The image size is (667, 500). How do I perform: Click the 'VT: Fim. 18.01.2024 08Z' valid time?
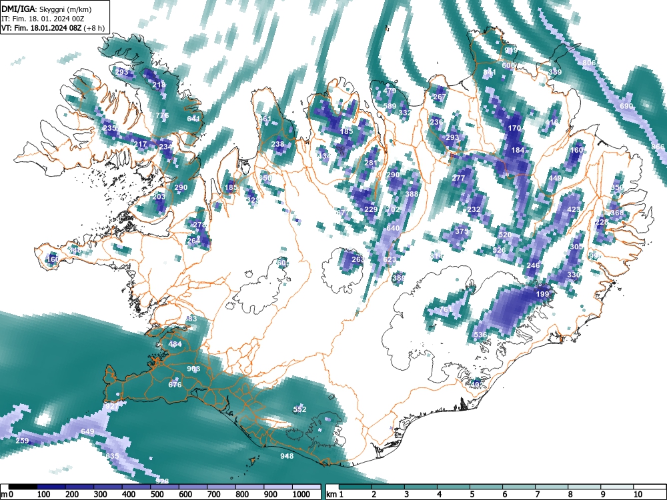point(42,28)
